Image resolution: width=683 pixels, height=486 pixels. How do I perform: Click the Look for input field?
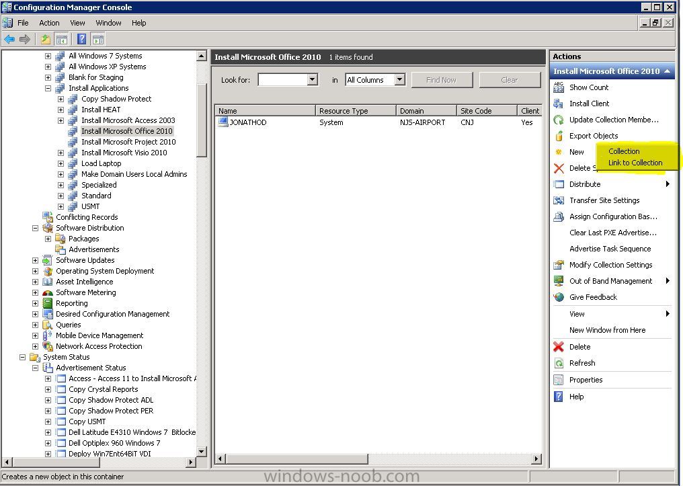[283, 80]
